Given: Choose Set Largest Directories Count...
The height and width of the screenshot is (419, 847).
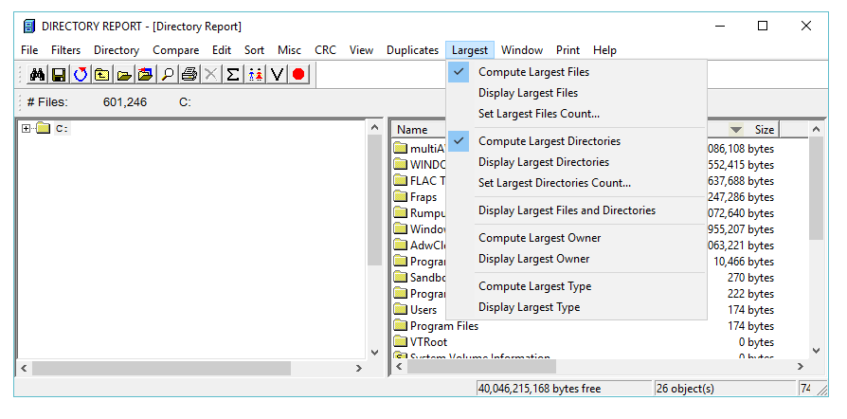Looking at the screenshot, I should click(x=576, y=183).
